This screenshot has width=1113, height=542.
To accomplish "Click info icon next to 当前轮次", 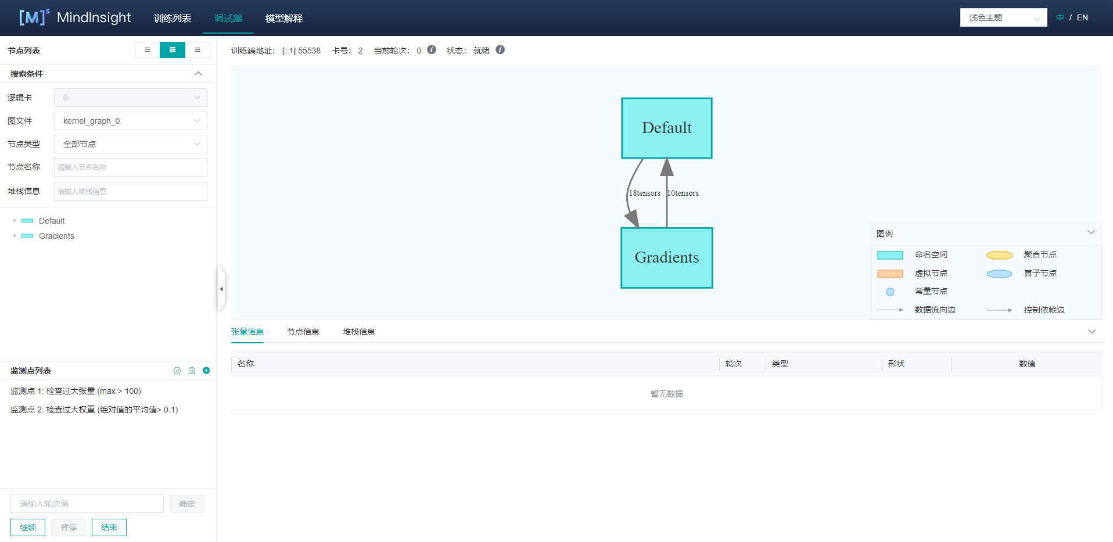I will point(432,50).
